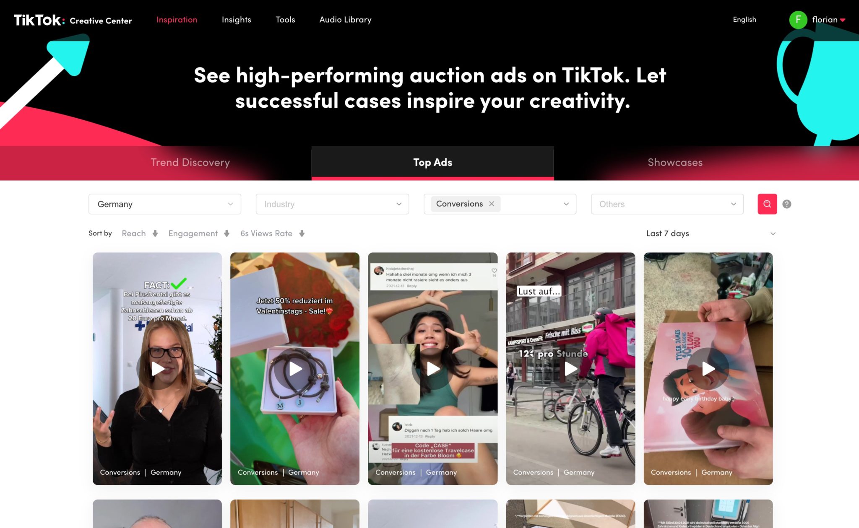
Task: Sort ads by Engagement
Action: [199, 233]
